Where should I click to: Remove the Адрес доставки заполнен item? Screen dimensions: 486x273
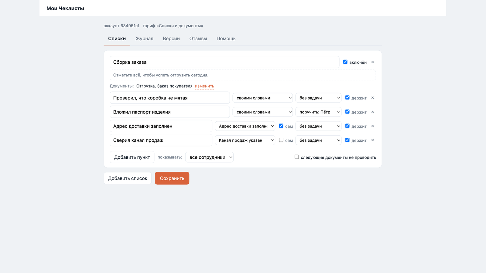click(x=372, y=126)
